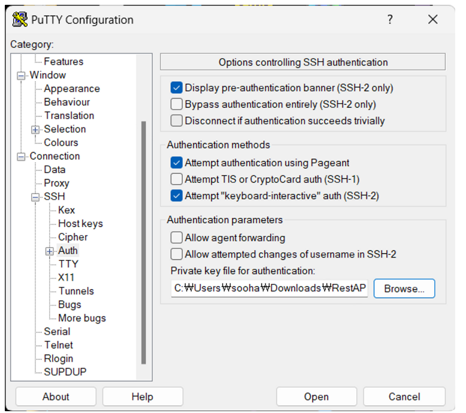Viewport: 466px width, 413px height.
Task: Open the More bugs category
Action: point(82,318)
